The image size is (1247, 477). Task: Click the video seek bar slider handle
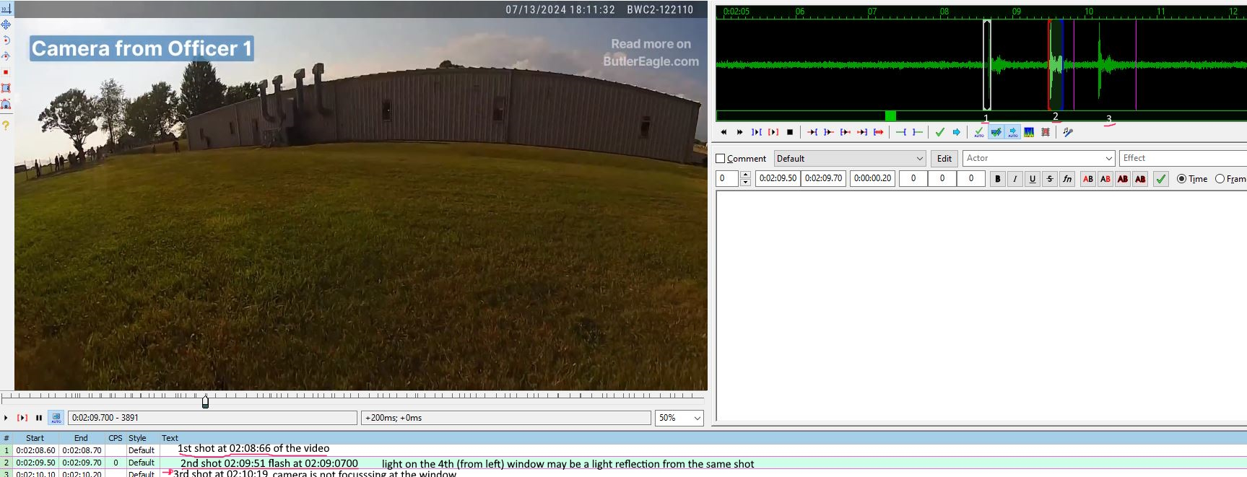tap(206, 402)
